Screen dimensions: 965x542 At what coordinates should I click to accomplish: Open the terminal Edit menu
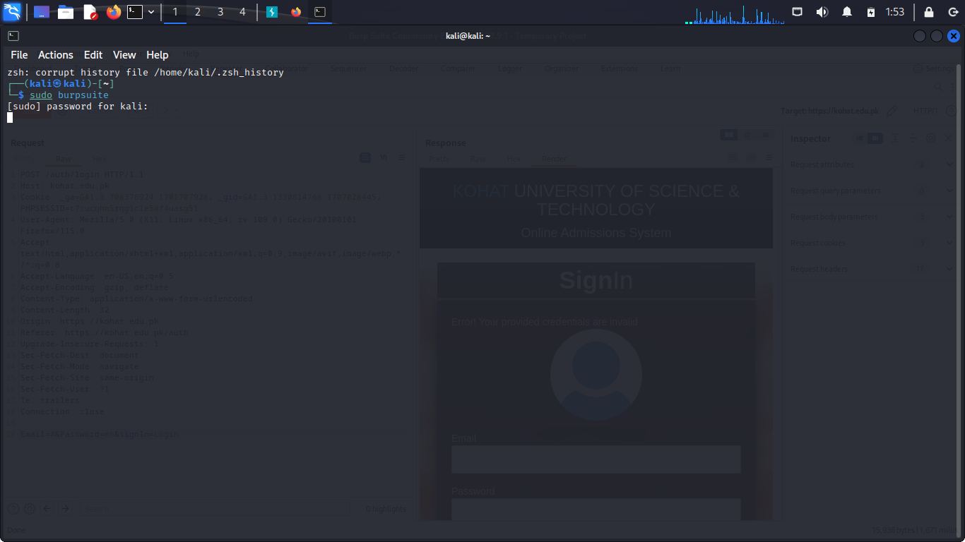(93, 55)
